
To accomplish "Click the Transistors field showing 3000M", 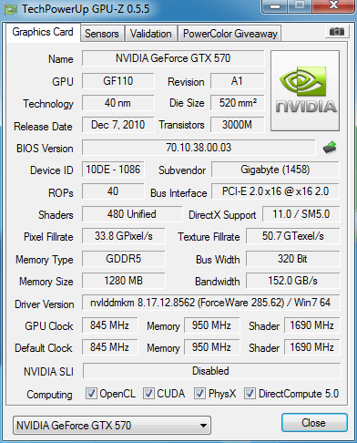I will click(237, 125).
